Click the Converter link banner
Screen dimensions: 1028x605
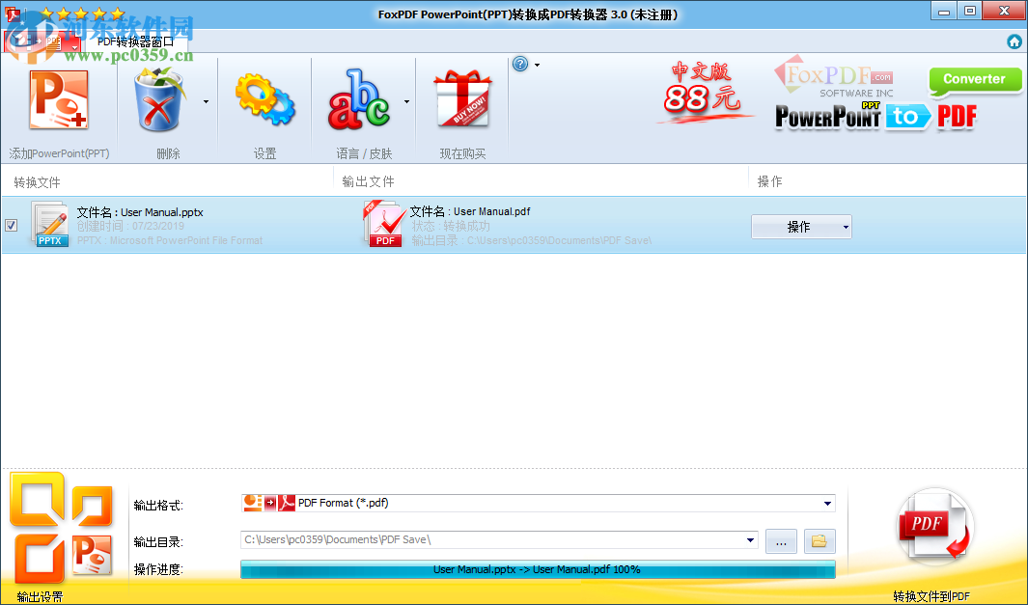(x=975, y=81)
